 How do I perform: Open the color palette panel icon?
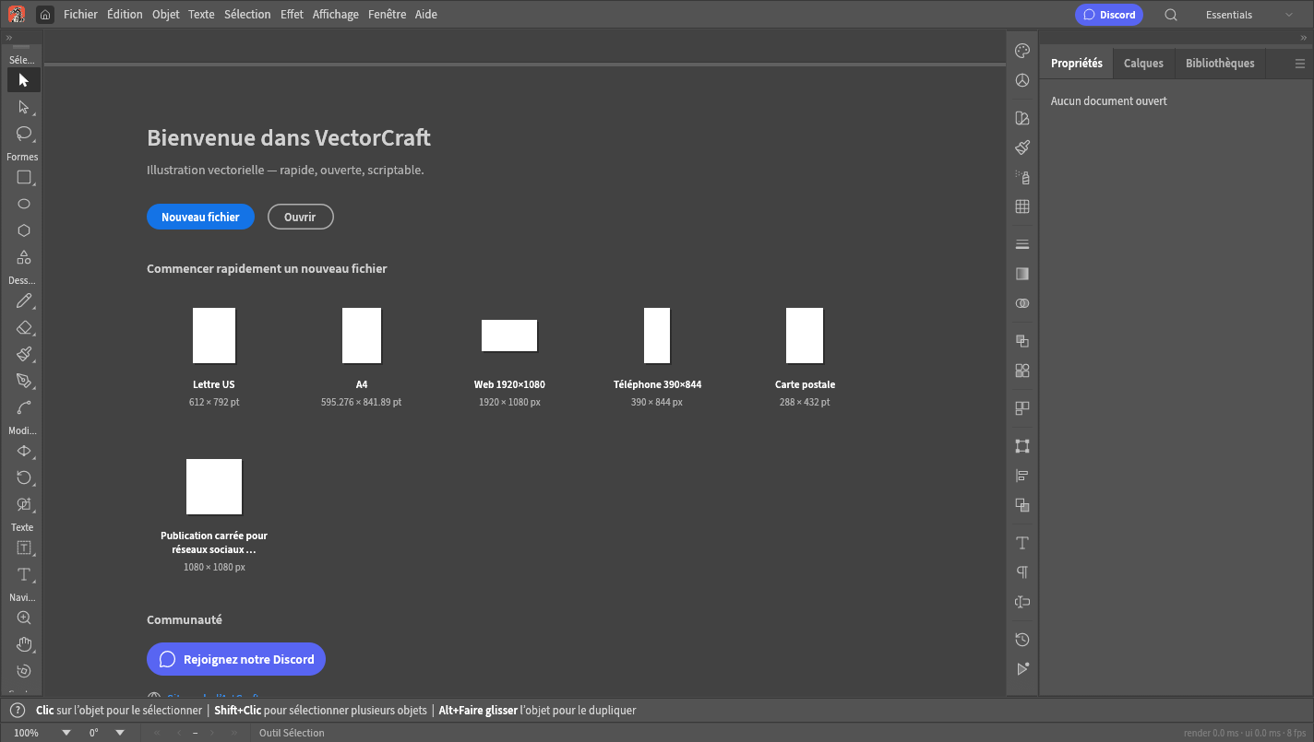tap(1022, 51)
